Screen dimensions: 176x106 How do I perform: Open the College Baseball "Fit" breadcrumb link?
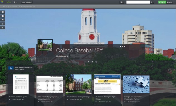(x=28, y=7)
